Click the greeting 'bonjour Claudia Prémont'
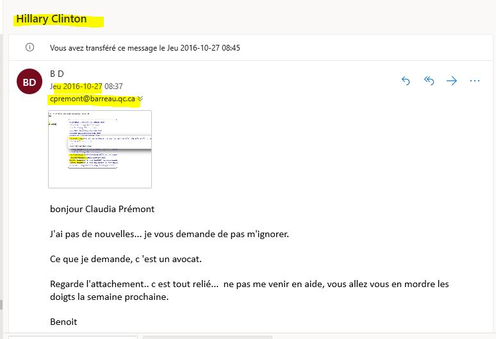The width and height of the screenshot is (496, 339). [x=103, y=209]
